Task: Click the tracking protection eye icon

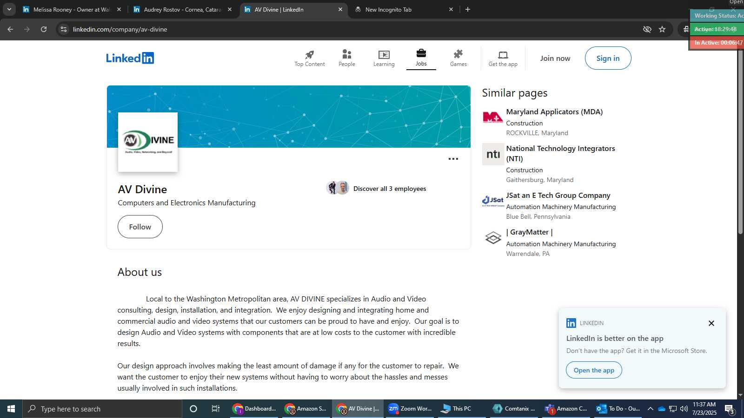Action: [x=647, y=29]
